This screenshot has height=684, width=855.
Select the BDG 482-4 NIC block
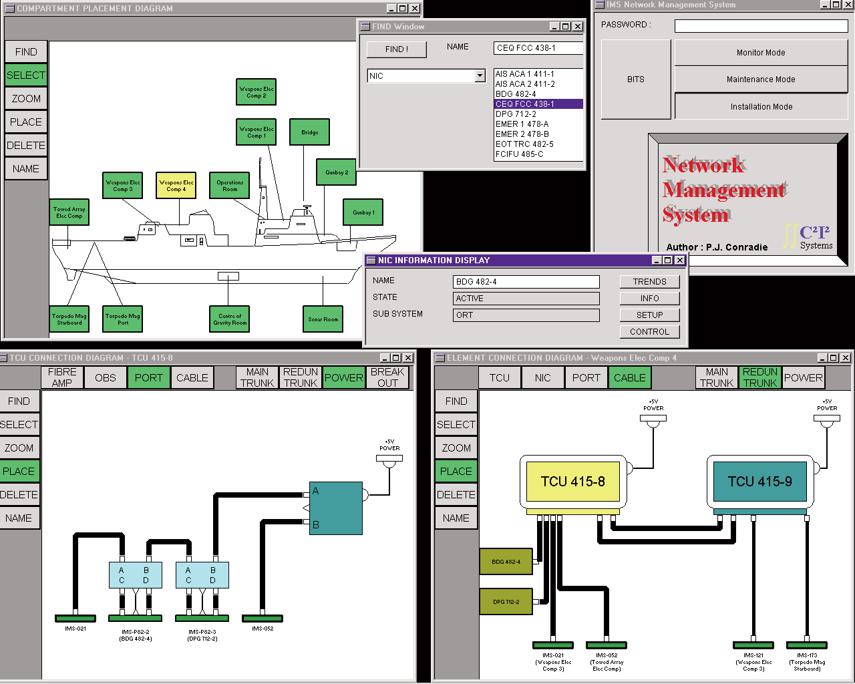tap(506, 562)
